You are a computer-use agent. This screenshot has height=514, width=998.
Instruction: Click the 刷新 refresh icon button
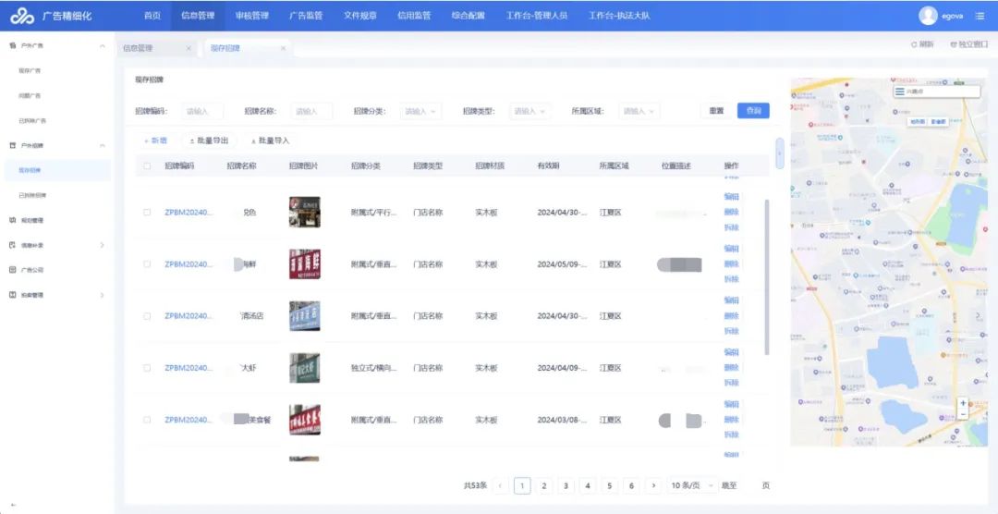coord(921,44)
